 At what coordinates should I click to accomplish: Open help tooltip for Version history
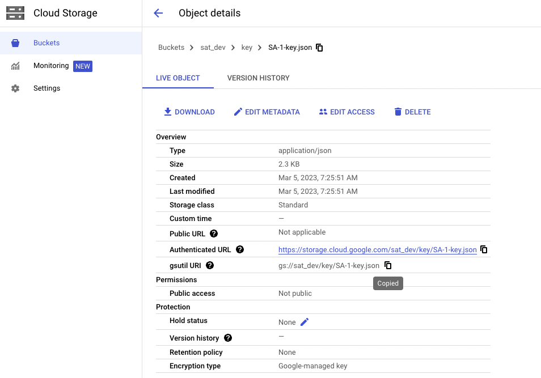tap(228, 338)
